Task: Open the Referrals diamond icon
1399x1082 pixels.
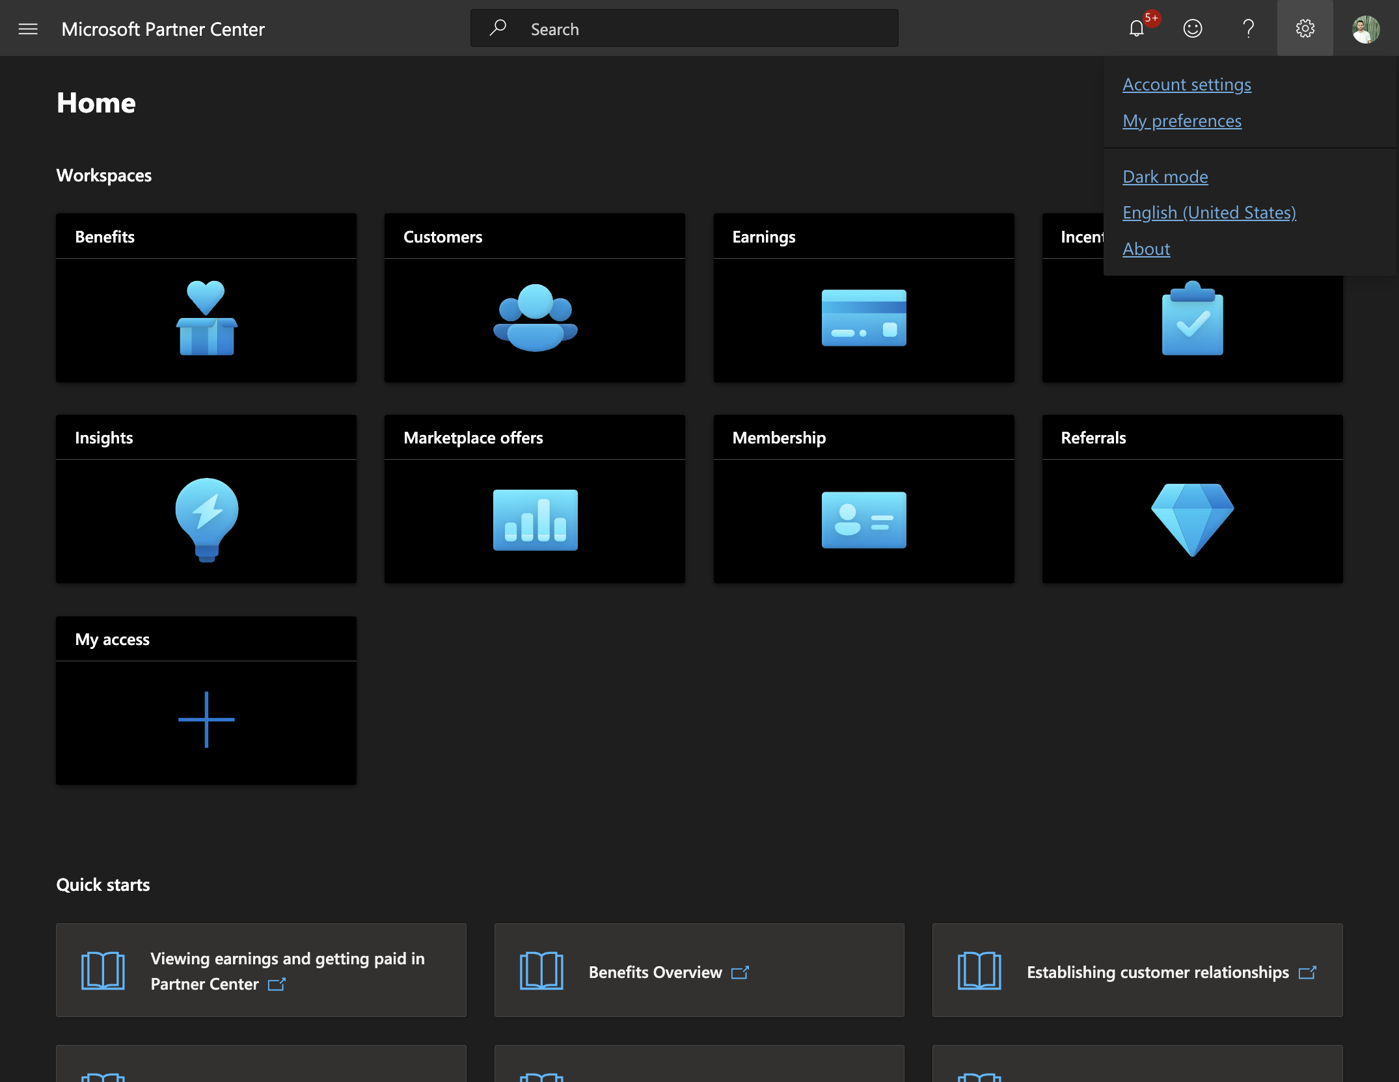Action: (1192, 520)
